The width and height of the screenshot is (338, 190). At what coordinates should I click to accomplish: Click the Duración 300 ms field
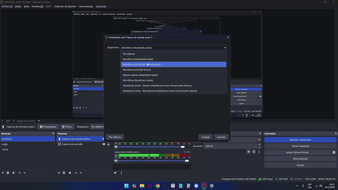click(231, 146)
